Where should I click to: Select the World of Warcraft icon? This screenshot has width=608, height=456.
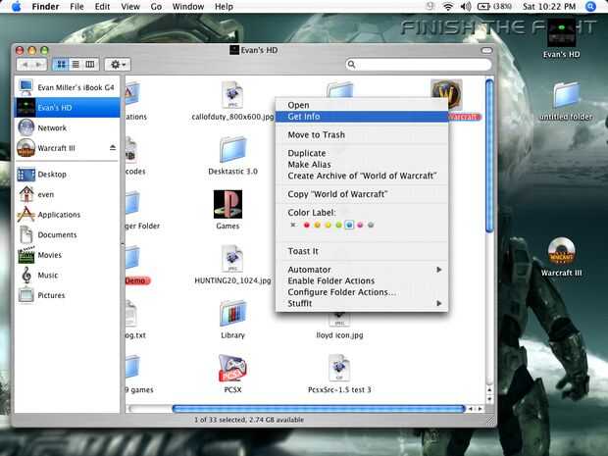446,94
